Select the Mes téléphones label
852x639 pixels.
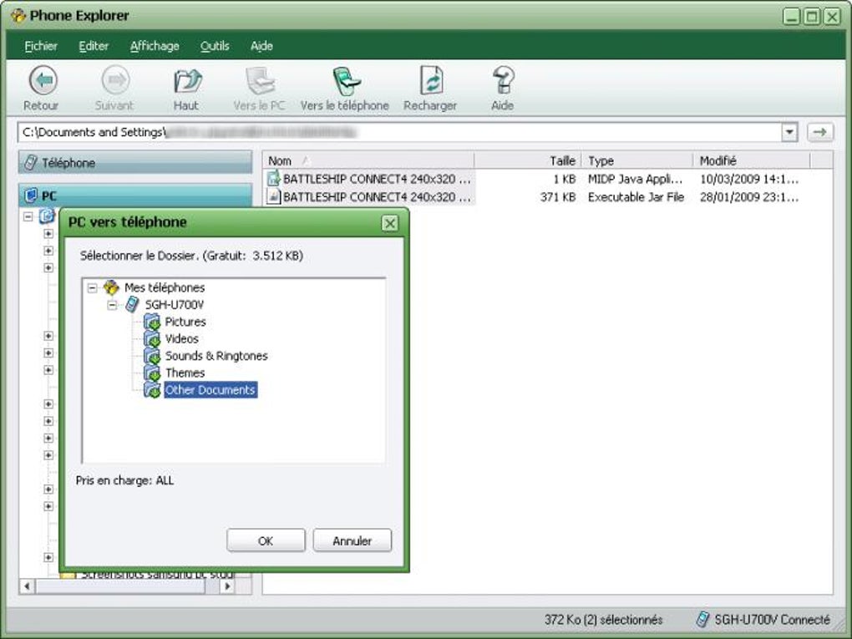click(165, 287)
